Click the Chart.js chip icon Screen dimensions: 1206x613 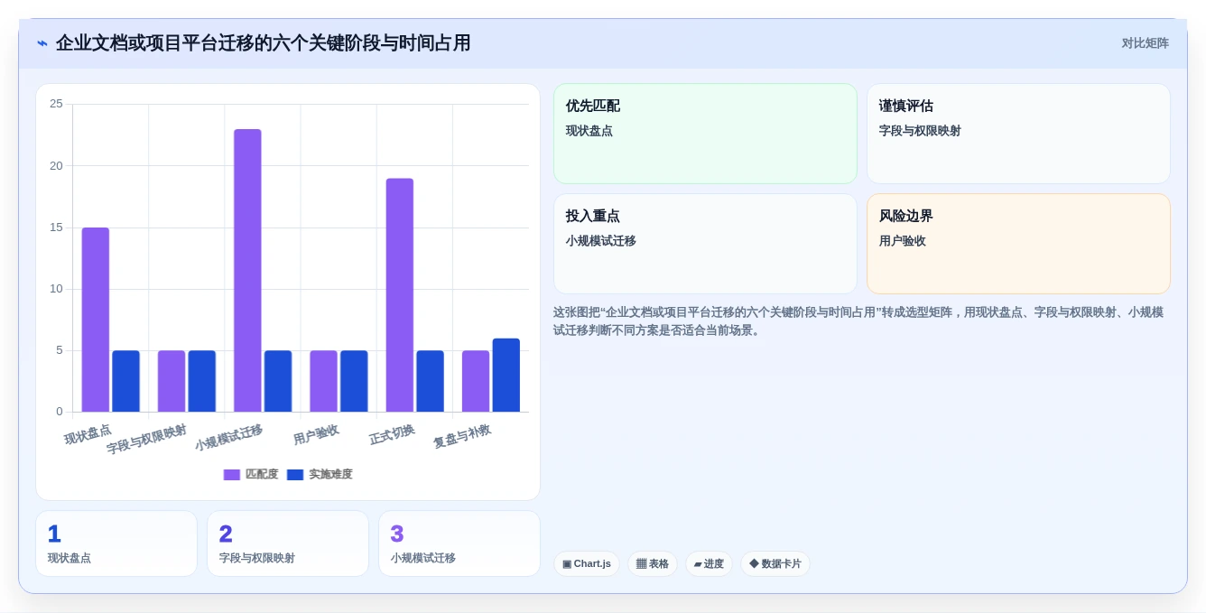click(x=567, y=564)
